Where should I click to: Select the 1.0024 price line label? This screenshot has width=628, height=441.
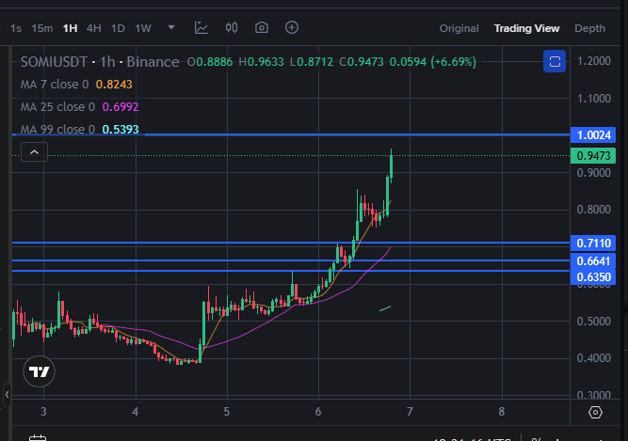[x=593, y=135]
